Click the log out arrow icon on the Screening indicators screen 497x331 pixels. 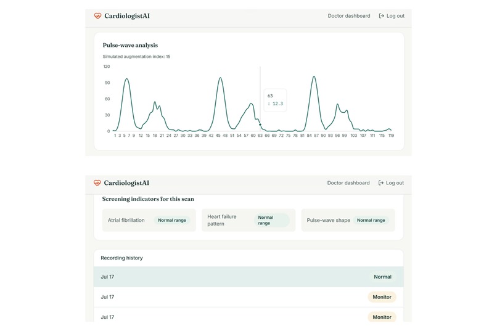click(x=380, y=183)
